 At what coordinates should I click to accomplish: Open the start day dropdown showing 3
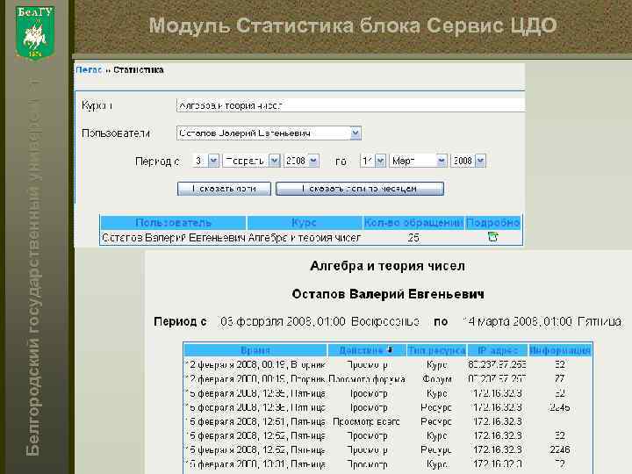pyautogui.click(x=205, y=161)
